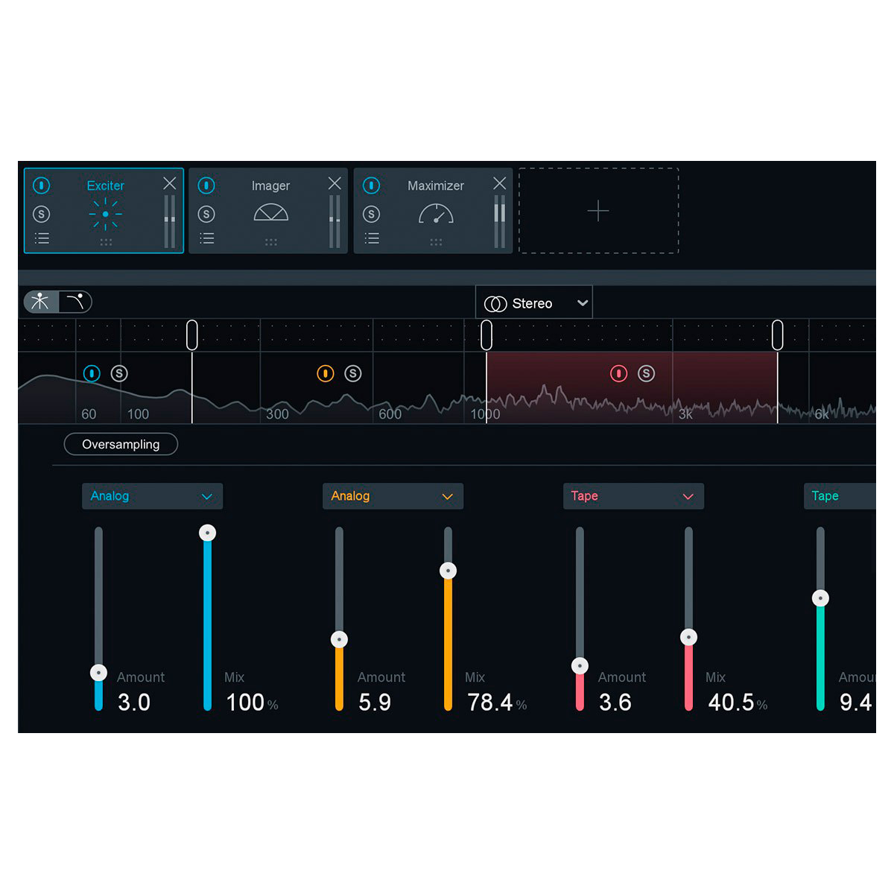Select the stick-figure view icon
894x894 pixels.
pos(40,302)
